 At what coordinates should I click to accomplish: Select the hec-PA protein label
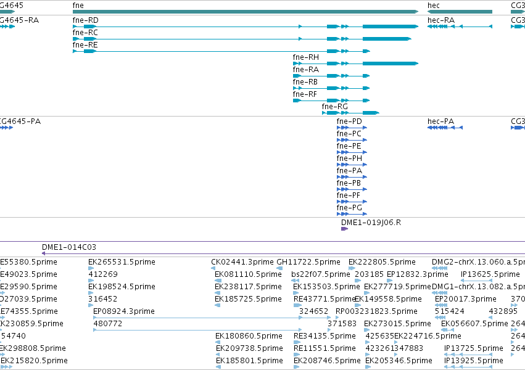click(x=440, y=121)
